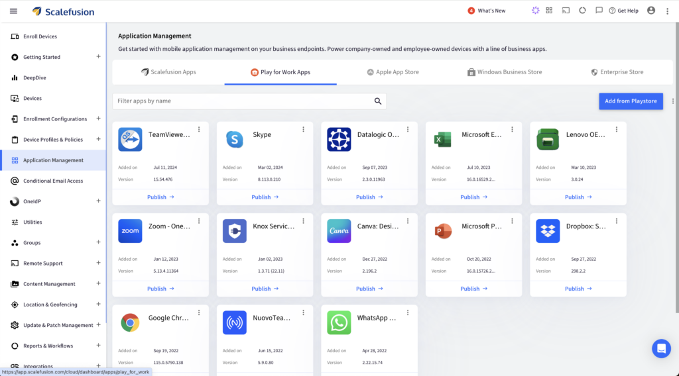Publish the Dropbox app
This screenshot has height=376, width=679.
578,289
